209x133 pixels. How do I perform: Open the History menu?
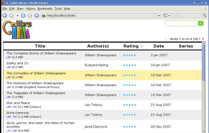click(x=30, y=9)
